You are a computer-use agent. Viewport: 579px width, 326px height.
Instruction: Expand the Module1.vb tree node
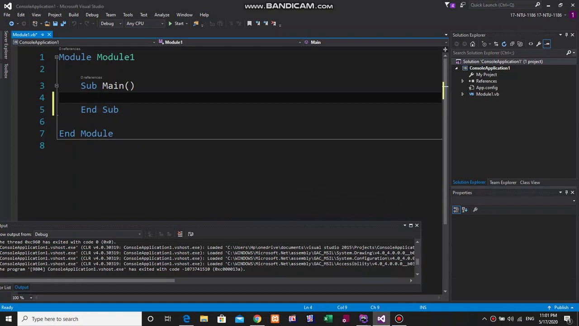[462, 94]
